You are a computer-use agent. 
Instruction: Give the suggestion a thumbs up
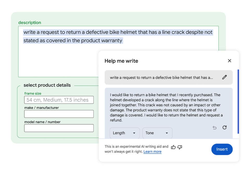pos(173,147)
